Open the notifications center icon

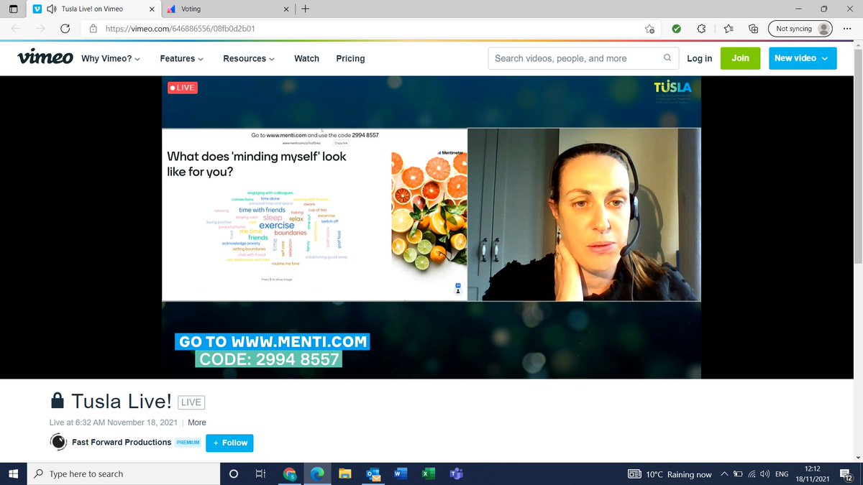tap(846, 474)
